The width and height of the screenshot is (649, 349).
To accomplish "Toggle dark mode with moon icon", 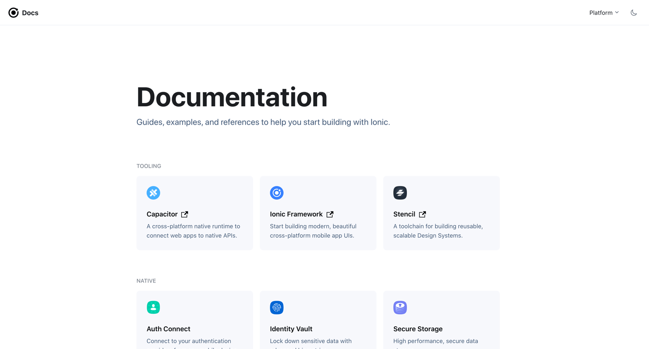I will (634, 13).
